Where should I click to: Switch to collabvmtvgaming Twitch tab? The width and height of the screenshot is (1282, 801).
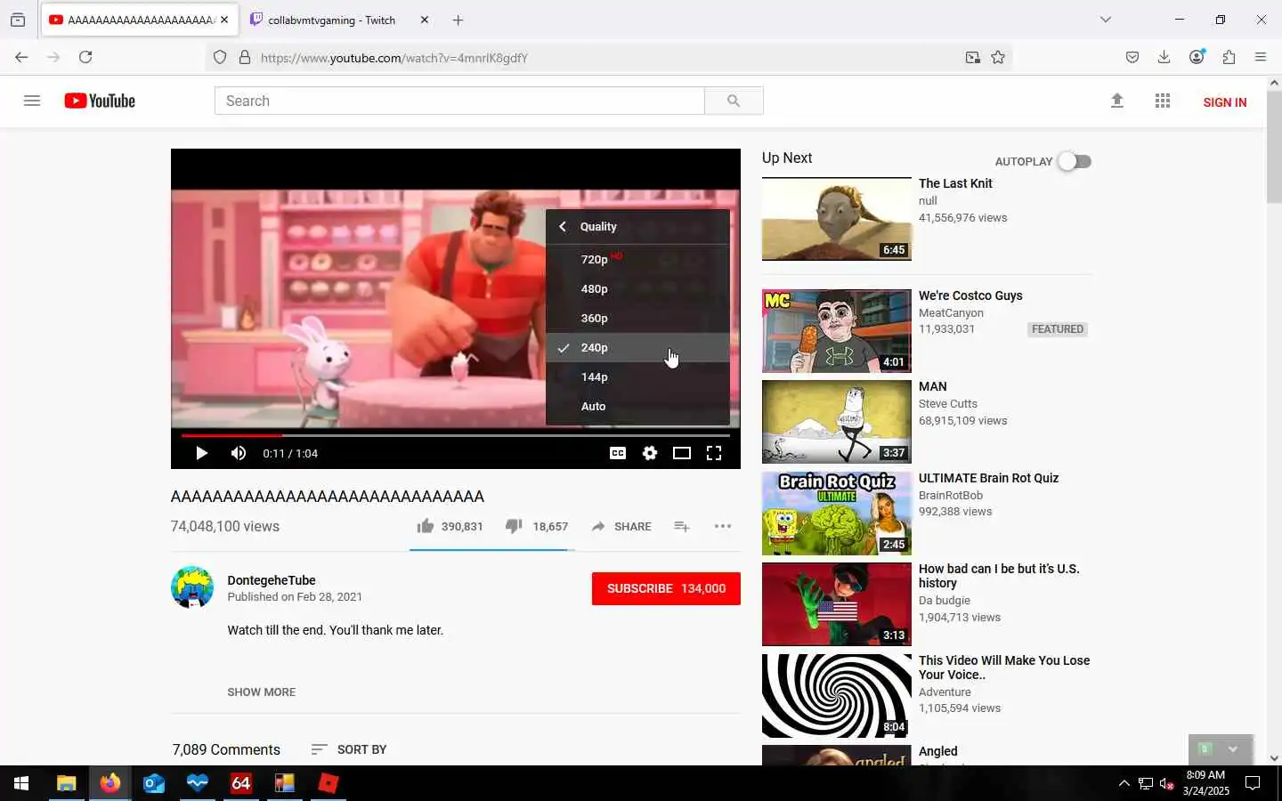coord(331,20)
